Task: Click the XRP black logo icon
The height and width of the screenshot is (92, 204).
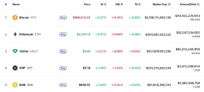Action: pos(15,68)
